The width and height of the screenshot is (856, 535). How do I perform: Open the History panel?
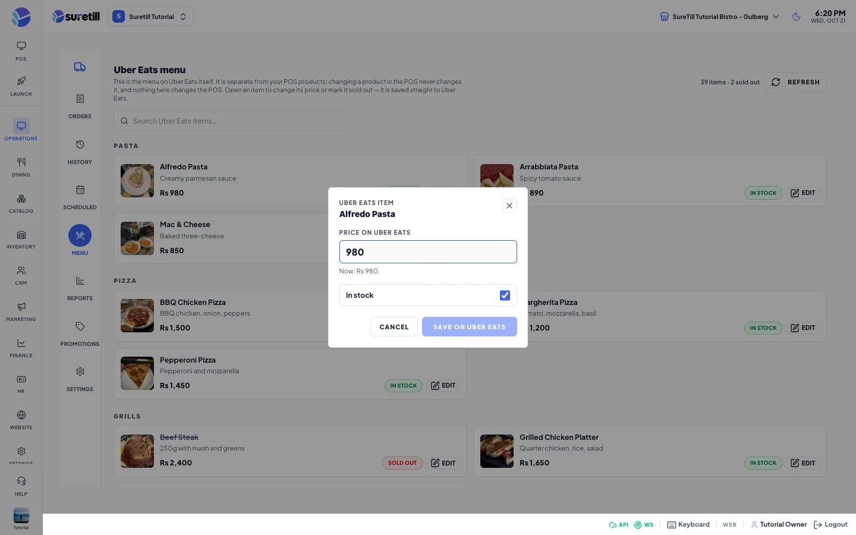click(80, 152)
